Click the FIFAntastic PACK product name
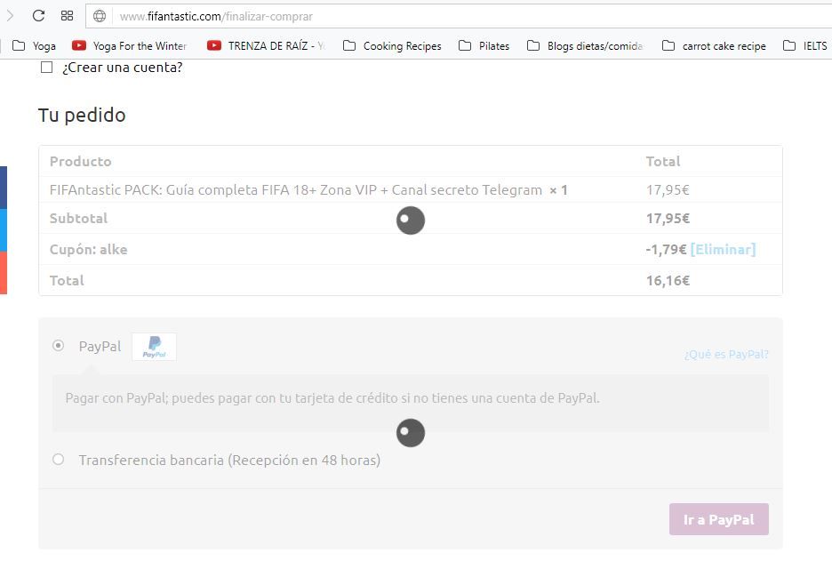Image resolution: width=832 pixels, height=585 pixels. pos(295,190)
